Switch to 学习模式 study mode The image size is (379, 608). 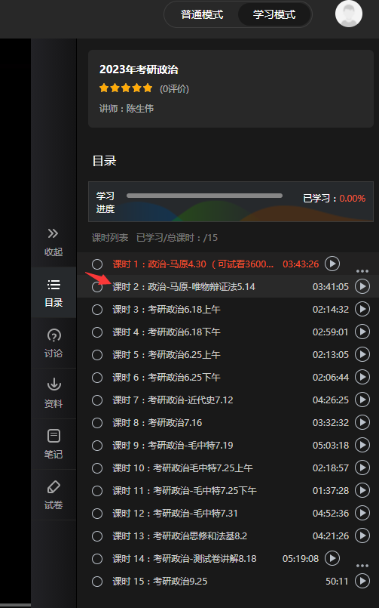274,15
